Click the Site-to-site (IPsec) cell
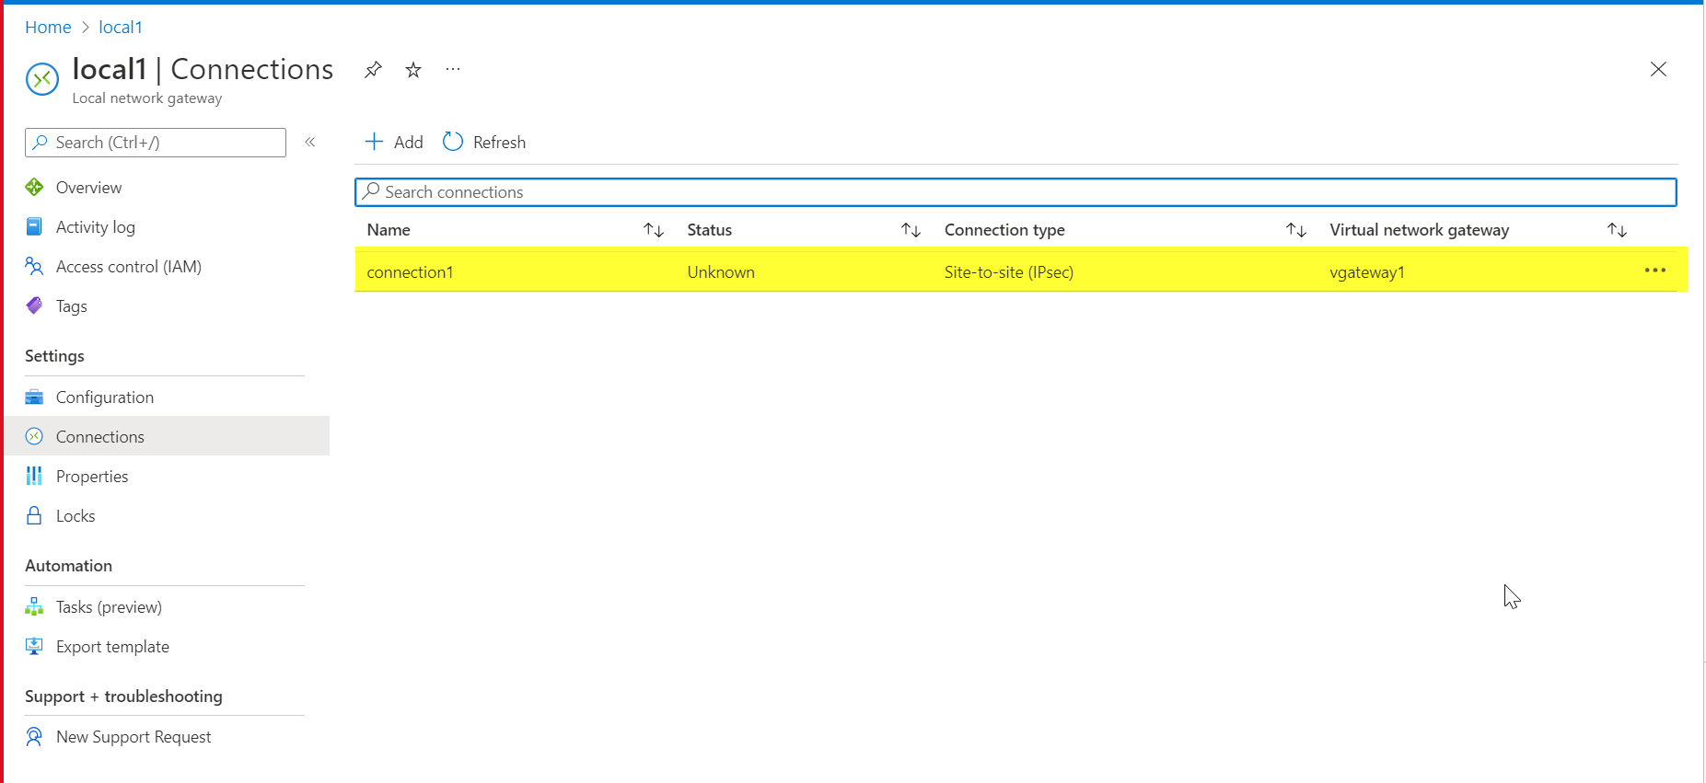 pos(1009,272)
